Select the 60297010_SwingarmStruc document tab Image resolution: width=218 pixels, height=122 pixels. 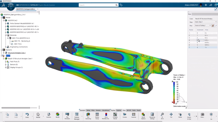[x=26, y=9]
